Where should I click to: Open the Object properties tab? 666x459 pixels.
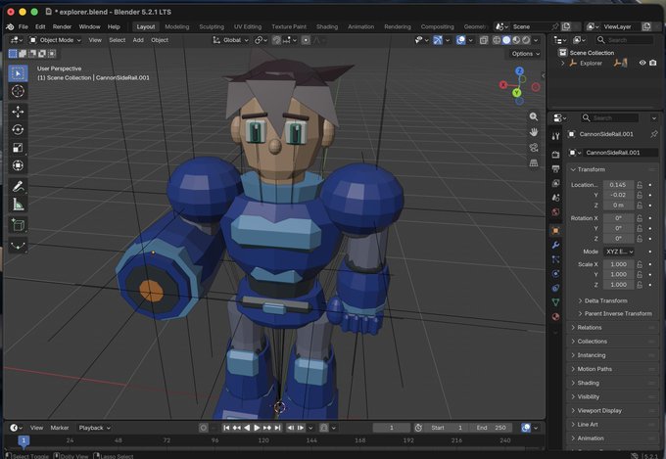555,231
